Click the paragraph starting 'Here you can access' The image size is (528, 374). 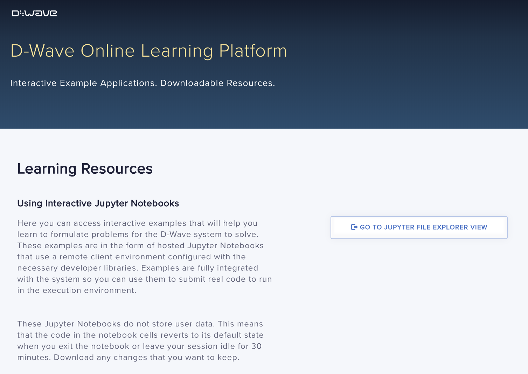pos(145,257)
